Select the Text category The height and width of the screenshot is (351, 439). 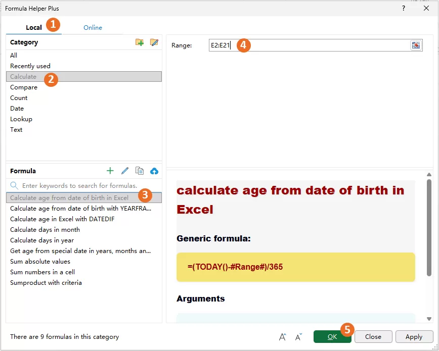84,130
